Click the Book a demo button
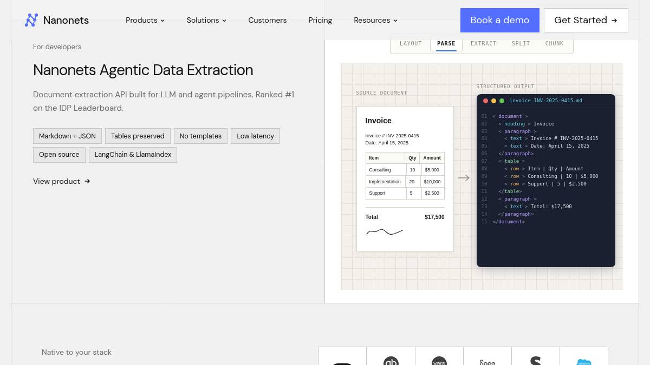650x365 pixels. point(500,20)
